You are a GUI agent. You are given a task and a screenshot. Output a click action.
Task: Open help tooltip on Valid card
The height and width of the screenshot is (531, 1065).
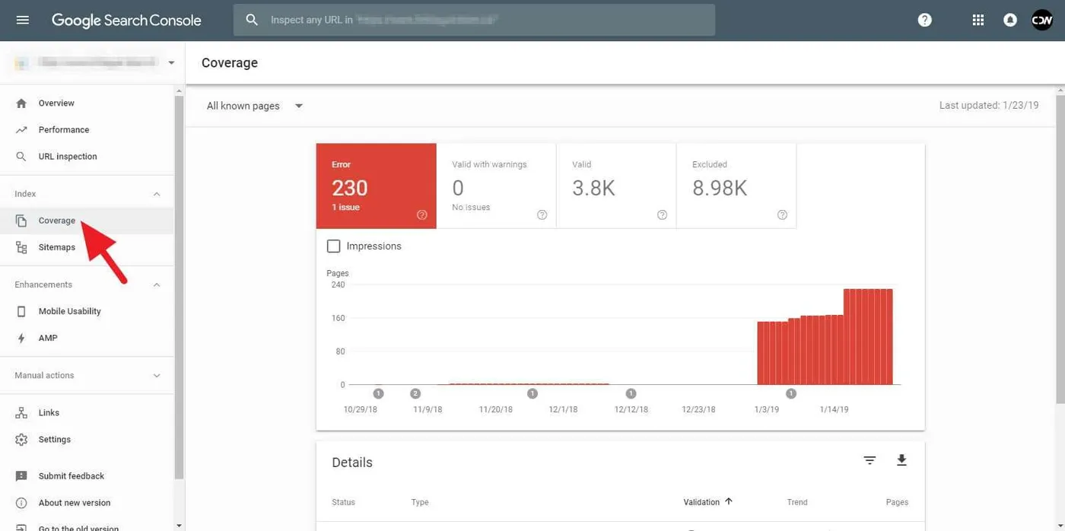[x=662, y=215]
